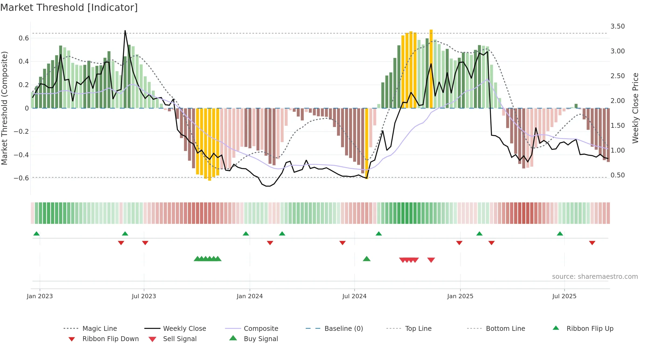Click the yellow negative bar after Jul 2024
The height and width of the screenshot is (364, 647).
tap(367, 143)
